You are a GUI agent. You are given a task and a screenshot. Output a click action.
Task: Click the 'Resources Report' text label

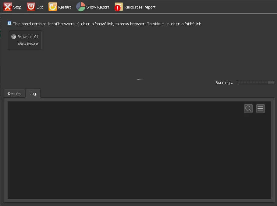click(140, 7)
